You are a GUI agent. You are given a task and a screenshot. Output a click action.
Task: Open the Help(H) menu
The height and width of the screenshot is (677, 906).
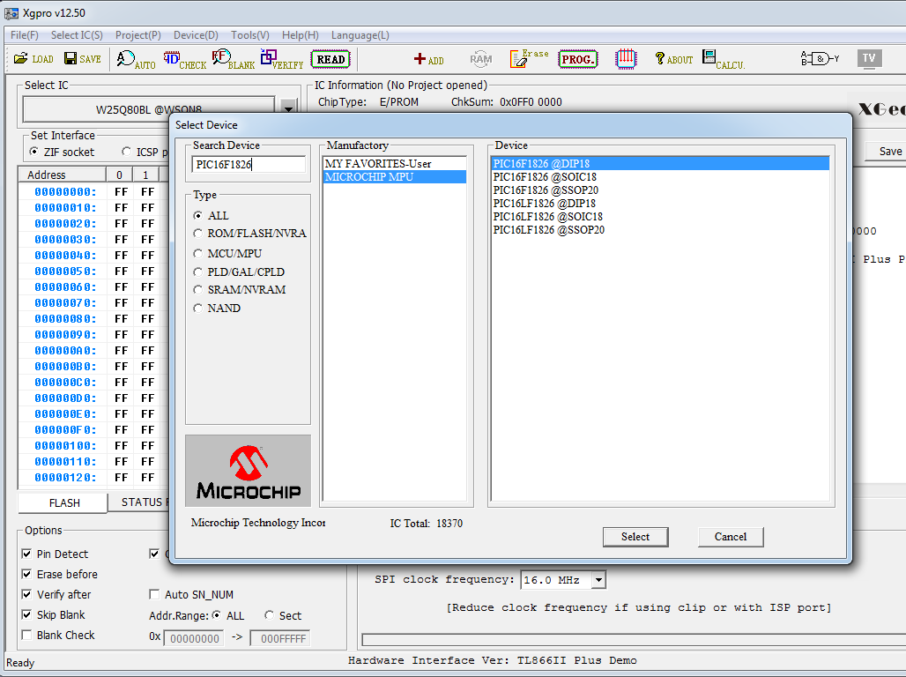300,35
